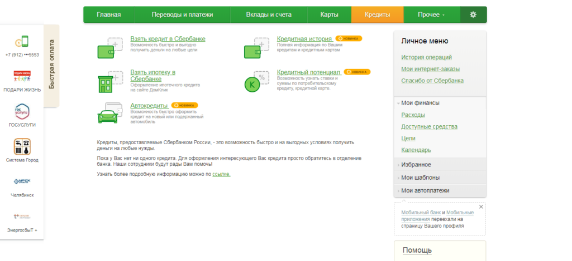Open the Автокредиты link
The width and height of the screenshot is (572, 261).
(x=149, y=105)
